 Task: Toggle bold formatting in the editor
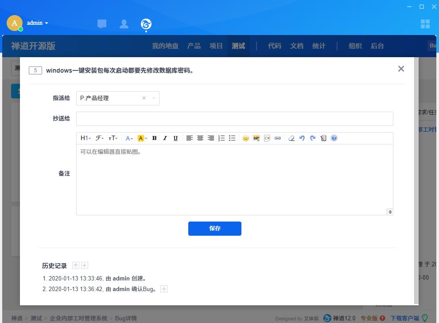pyautogui.click(x=154, y=138)
